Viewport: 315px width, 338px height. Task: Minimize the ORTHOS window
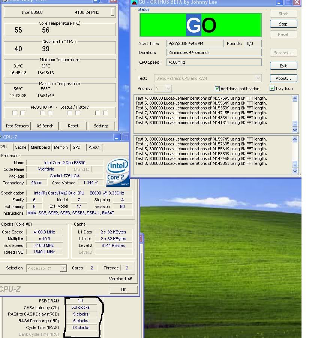[279, 2]
